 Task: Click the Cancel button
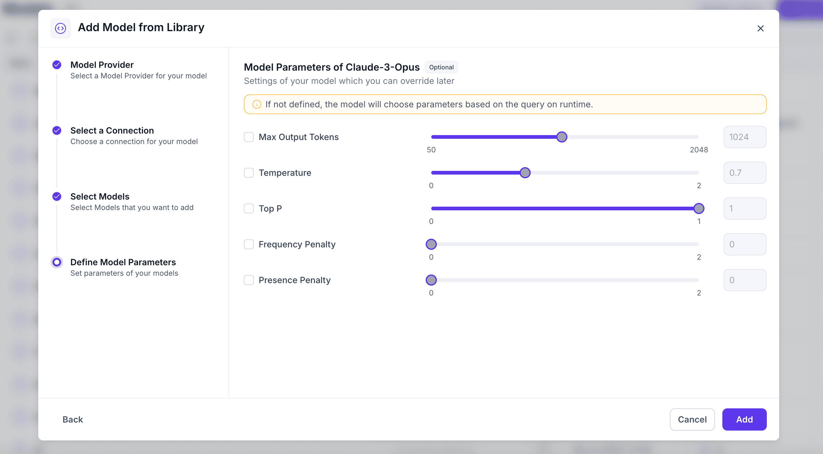pyautogui.click(x=692, y=419)
